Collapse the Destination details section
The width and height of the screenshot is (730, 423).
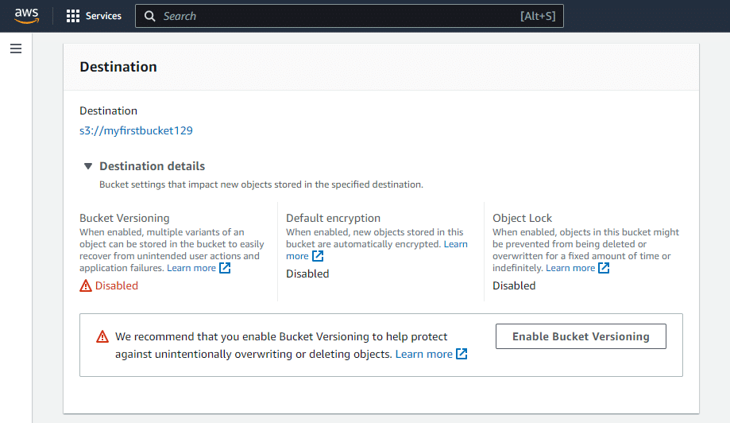pyautogui.click(x=88, y=166)
